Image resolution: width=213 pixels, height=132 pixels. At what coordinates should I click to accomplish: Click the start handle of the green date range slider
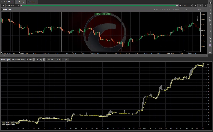pyautogui.click(x=21, y=6)
